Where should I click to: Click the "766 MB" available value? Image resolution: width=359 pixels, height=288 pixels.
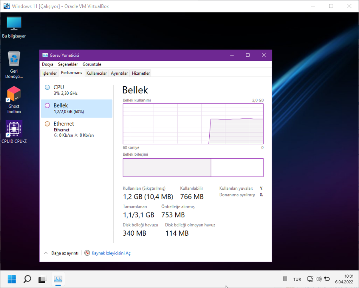tap(192, 197)
